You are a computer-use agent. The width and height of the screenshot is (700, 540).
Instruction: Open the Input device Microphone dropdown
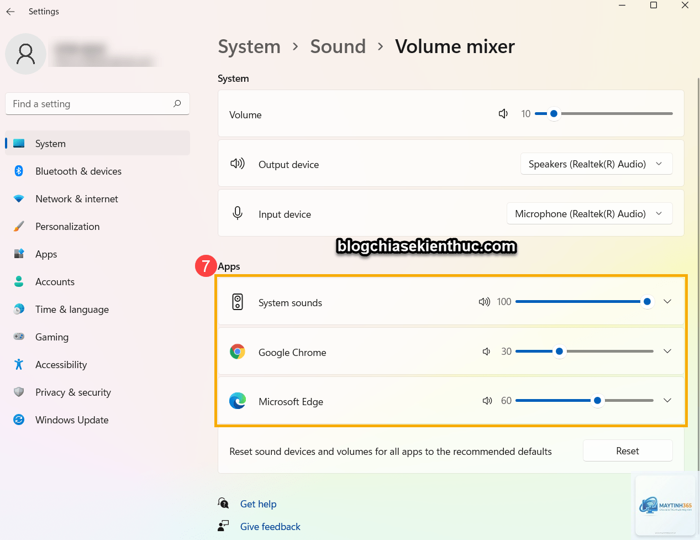click(590, 214)
